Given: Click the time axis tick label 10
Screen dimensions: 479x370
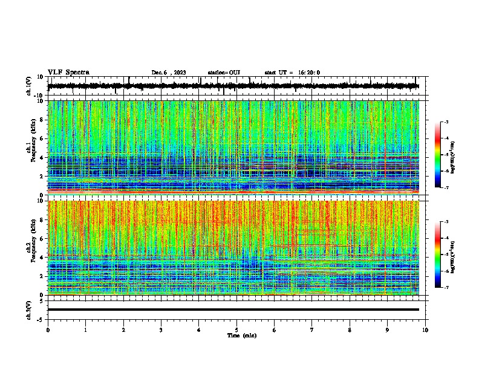Looking at the screenshot, I should pyautogui.click(x=425, y=330).
